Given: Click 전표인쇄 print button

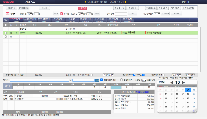Looking at the screenshot, I should coord(165,14).
